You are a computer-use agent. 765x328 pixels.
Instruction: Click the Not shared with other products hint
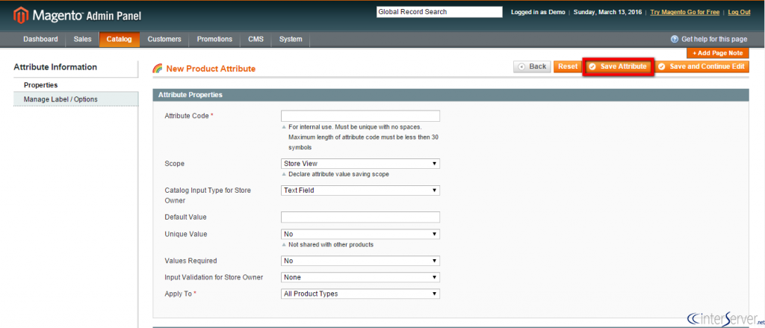(x=331, y=244)
